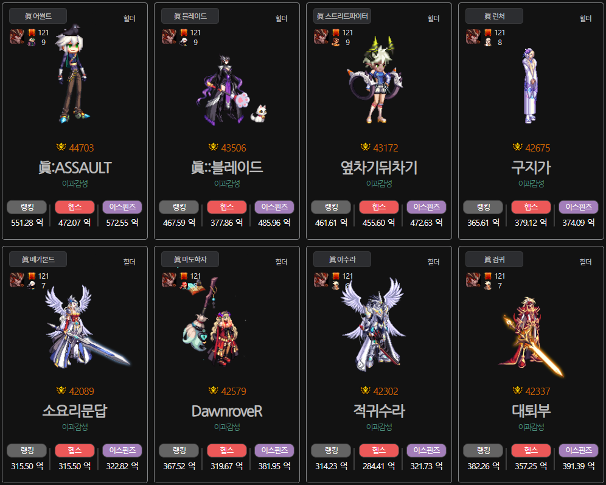
Task: Click the red 헬스 button on 구지가 card
Action: [x=531, y=207]
